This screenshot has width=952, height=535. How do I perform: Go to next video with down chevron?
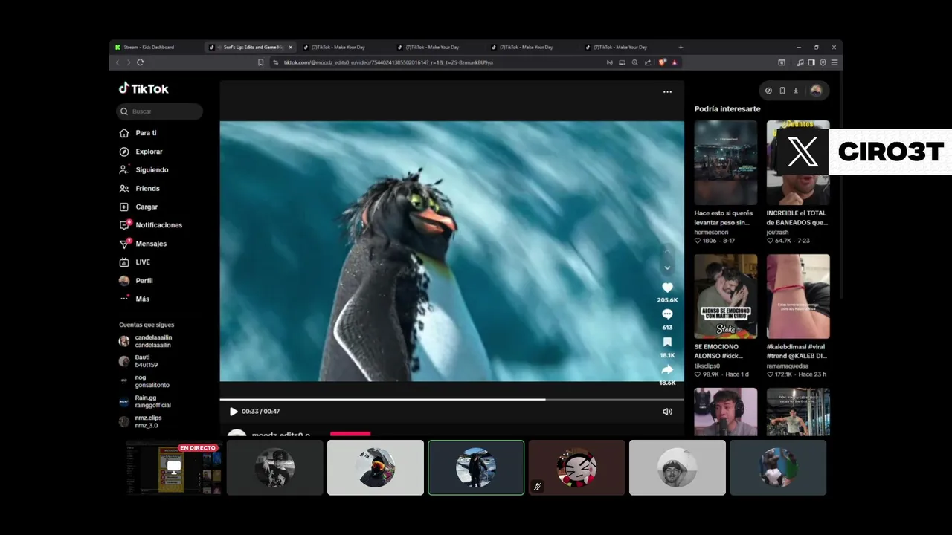(667, 267)
